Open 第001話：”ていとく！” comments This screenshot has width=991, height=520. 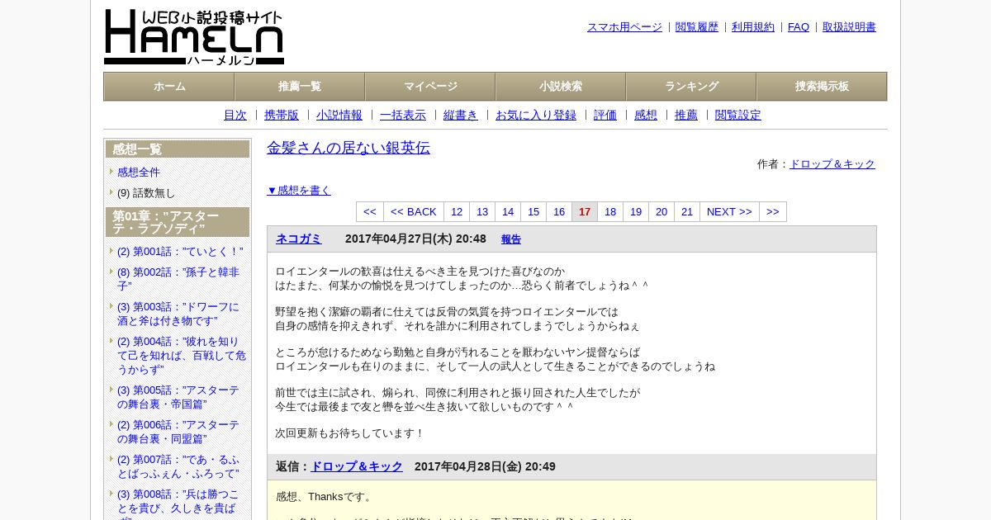(180, 252)
